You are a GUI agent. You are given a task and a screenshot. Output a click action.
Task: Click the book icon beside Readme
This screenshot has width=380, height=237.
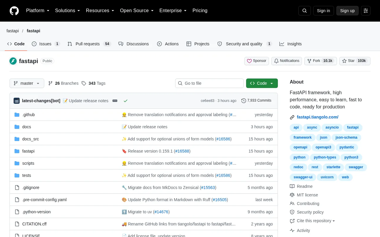[x=292, y=186]
